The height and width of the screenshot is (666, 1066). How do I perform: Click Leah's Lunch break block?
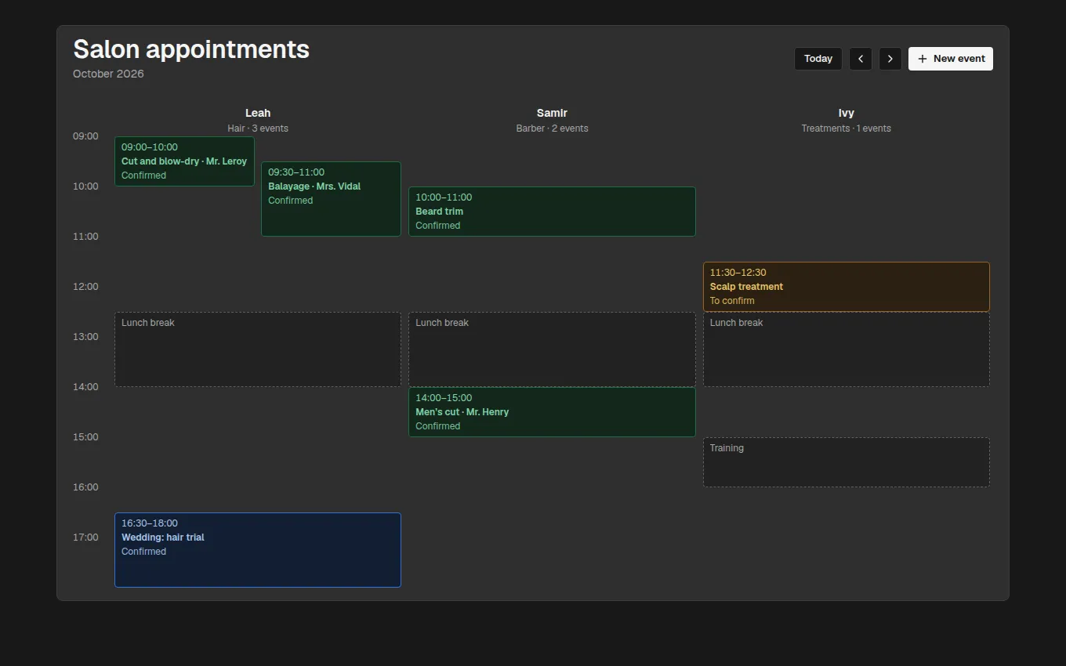pyautogui.click(x=258, y=349)
